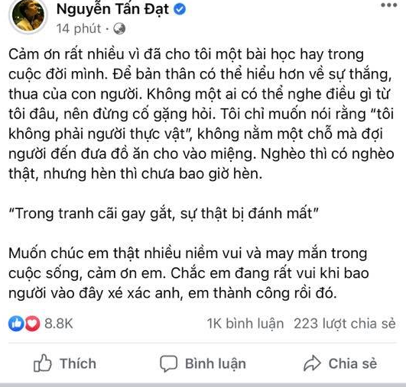Click the blue verified badge icon
Image resolution: width=406 pixels, height=387 pixels.
tap(180, 10)
